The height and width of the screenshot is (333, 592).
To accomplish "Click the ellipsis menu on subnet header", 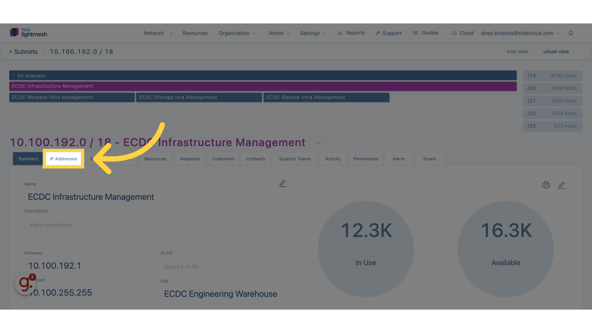I will click(319, 143).
